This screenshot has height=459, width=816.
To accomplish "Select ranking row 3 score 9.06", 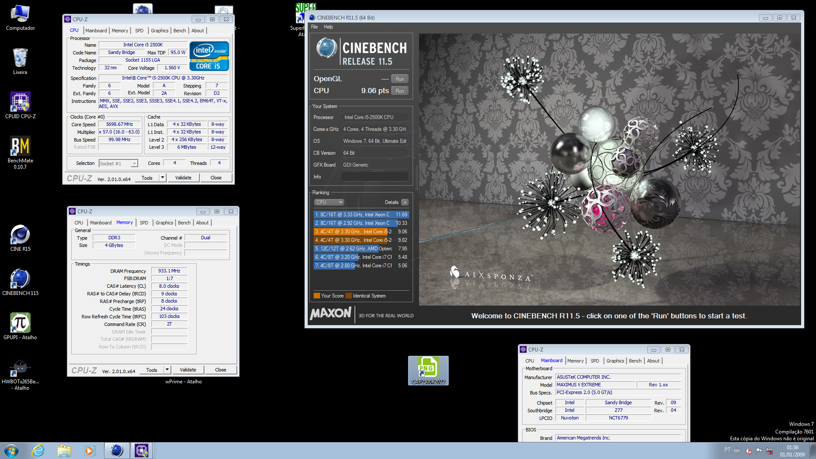I will tap(361, 232).
